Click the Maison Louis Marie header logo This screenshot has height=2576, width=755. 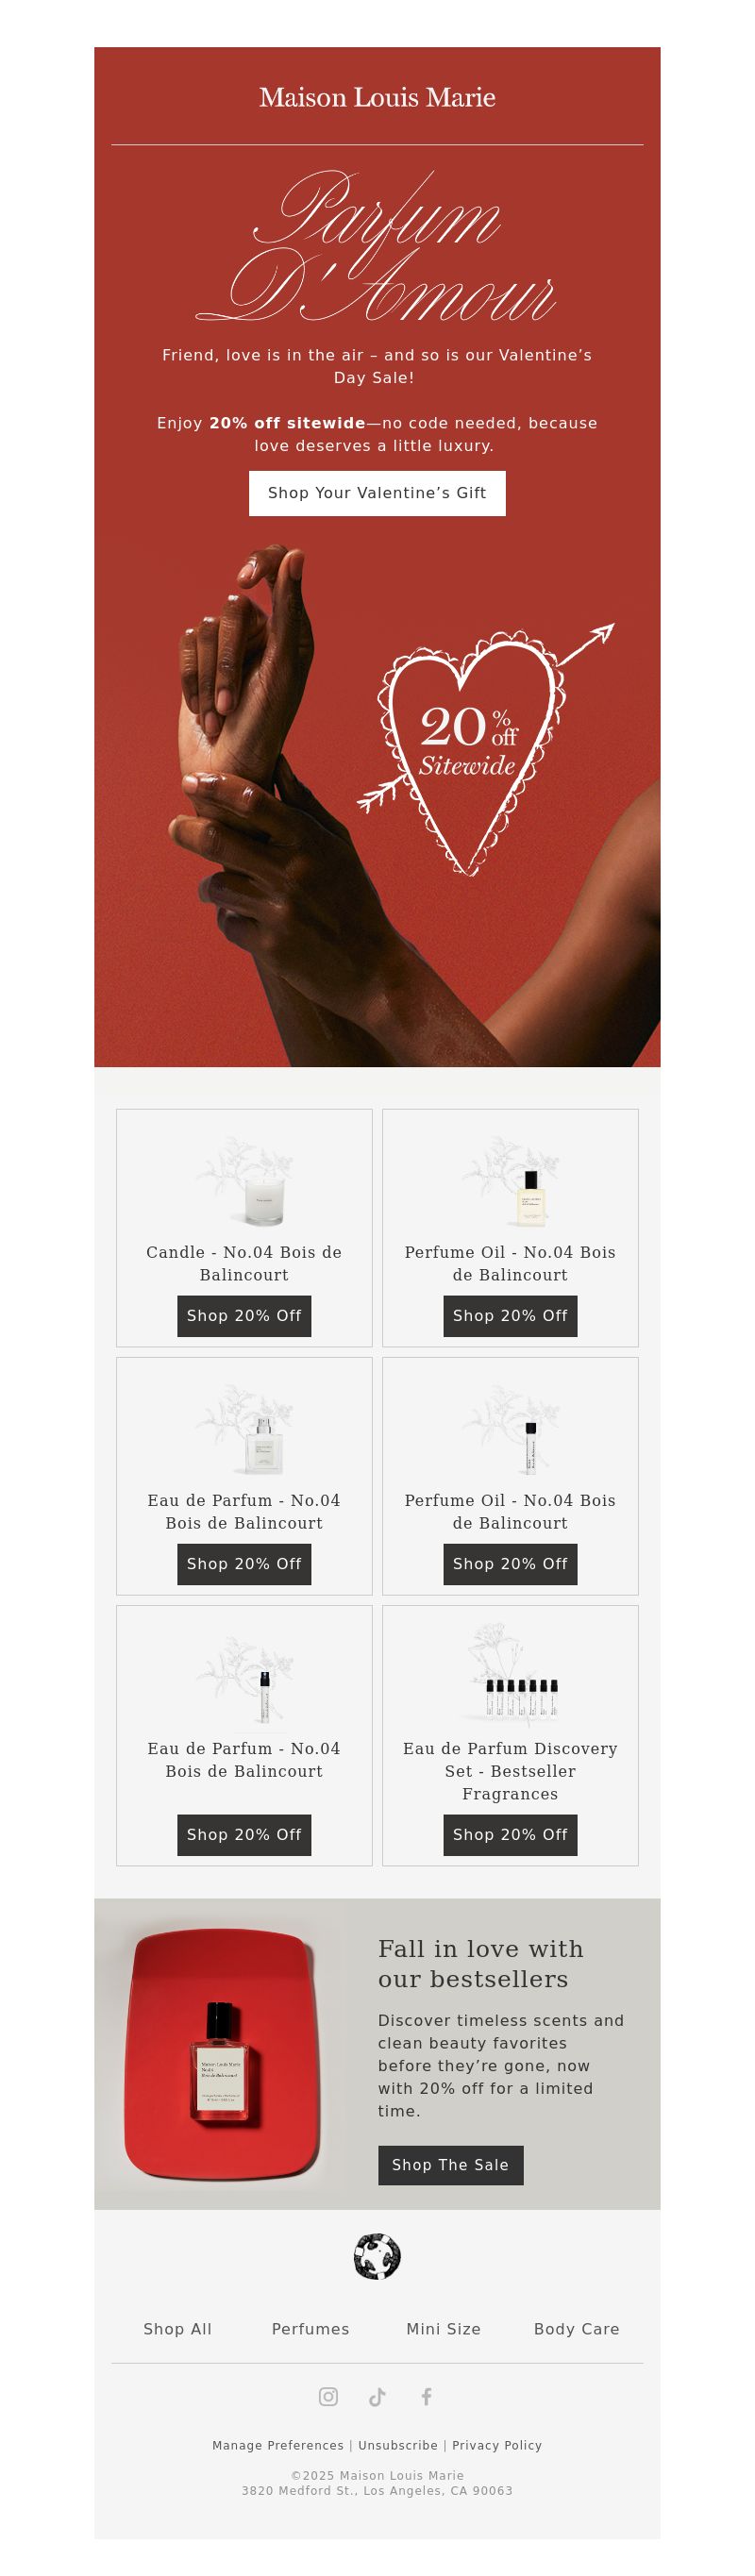377,97
